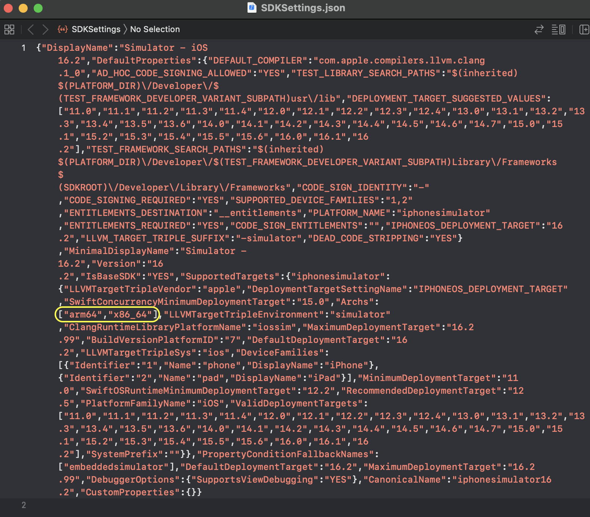
Task: Click "ValidDeploymentTargets" key
Action: (297, 403)
